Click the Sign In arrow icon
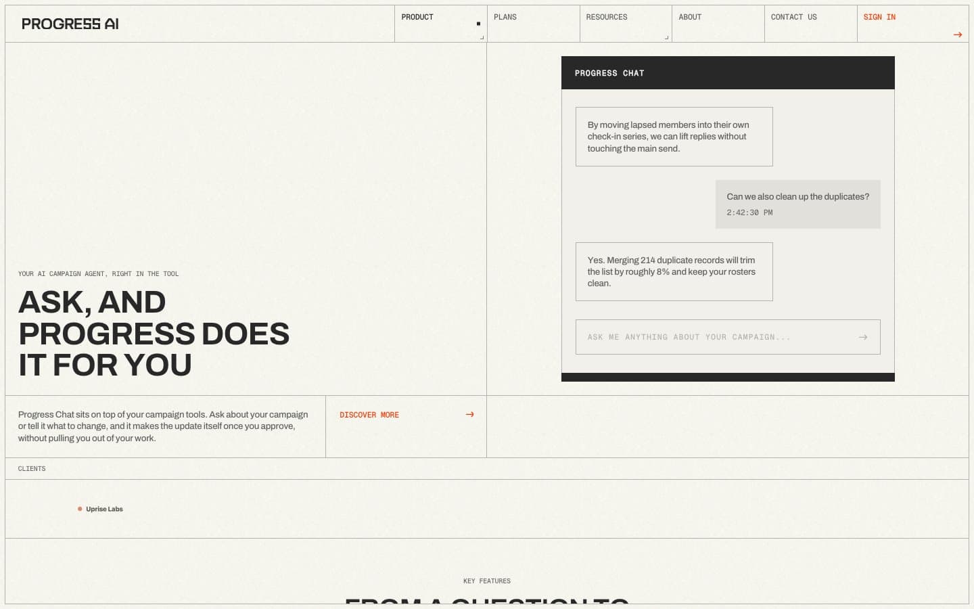Viewport: 974px width, 609px height. click(x=957, y=35)
